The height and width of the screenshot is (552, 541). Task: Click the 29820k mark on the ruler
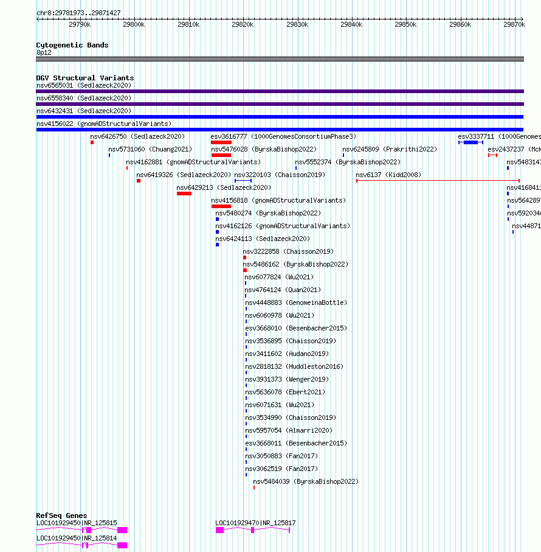point(243,24)
